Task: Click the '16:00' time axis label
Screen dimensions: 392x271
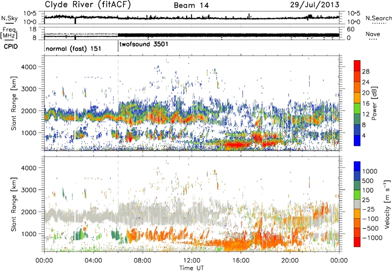Action: 241,261
